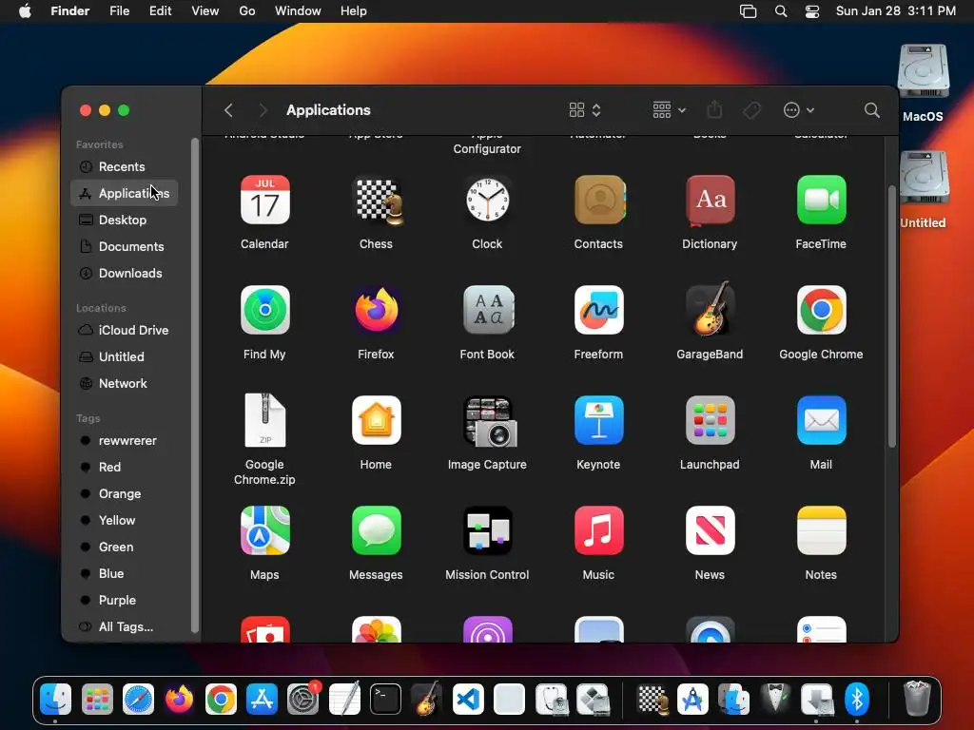Select the News app icon
The width and height of the screenshot is (974, 730).
tap(710, 530)
